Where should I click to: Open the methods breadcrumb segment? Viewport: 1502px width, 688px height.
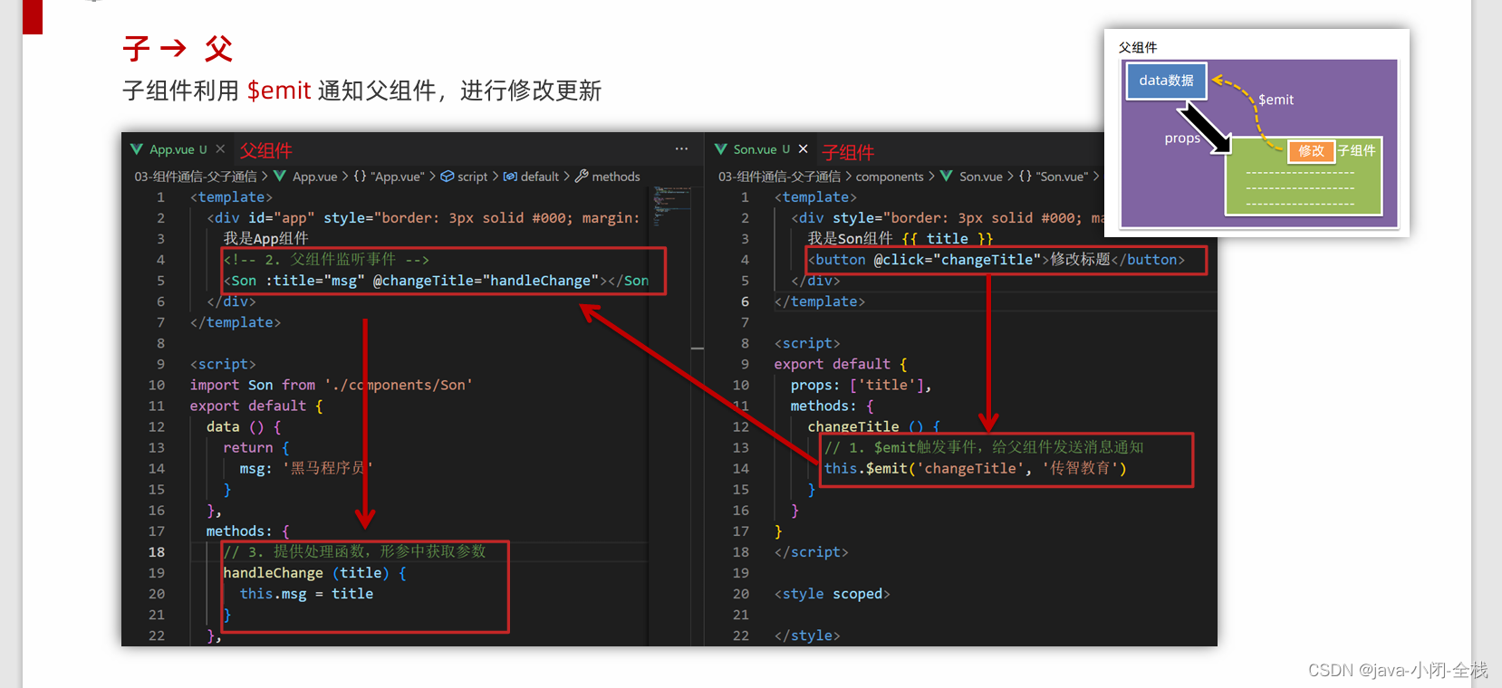click(x=616, y=177)
